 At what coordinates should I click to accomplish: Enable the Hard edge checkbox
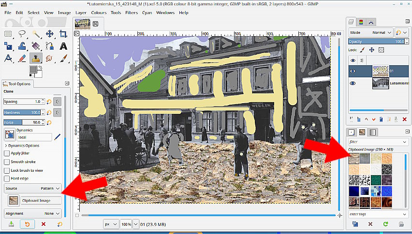[x=7, y=179]
